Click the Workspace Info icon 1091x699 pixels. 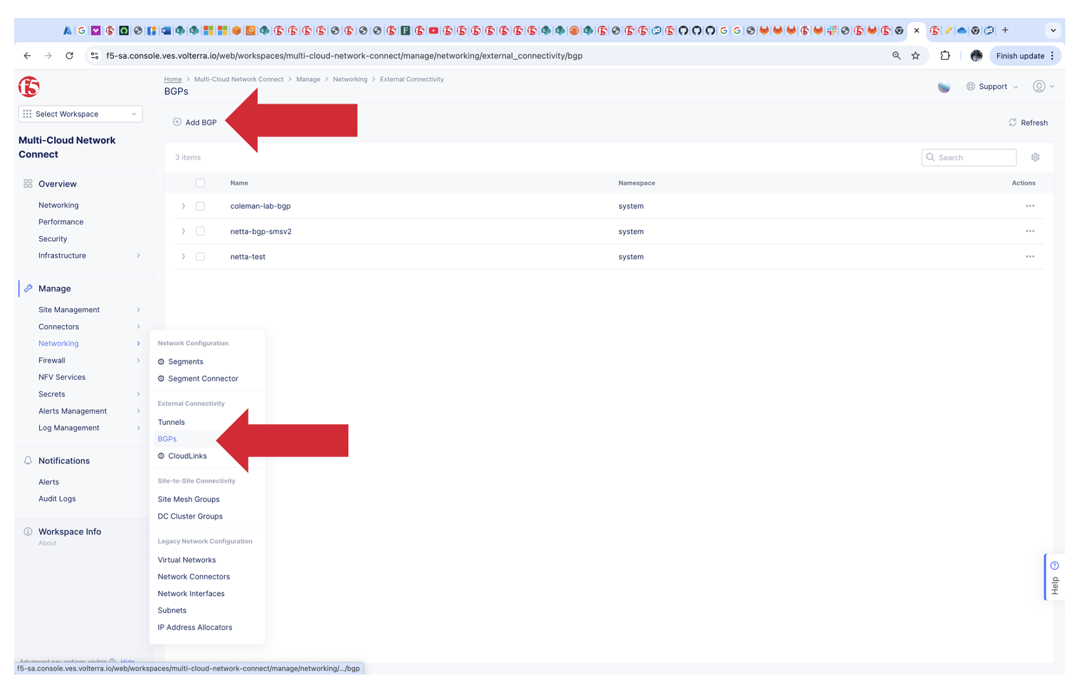tap(28, 532)
